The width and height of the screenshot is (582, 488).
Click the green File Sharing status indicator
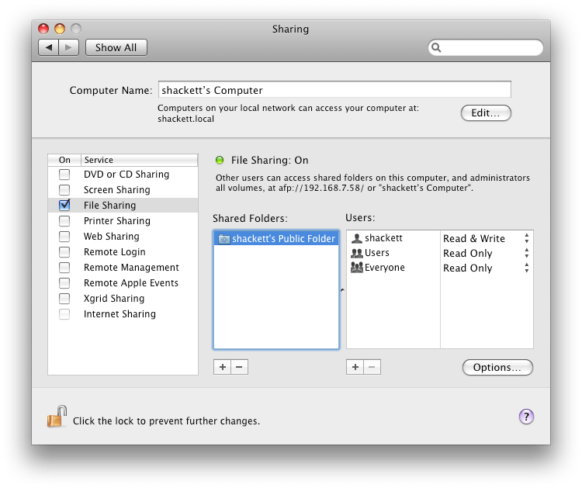[x=220, y=161]
